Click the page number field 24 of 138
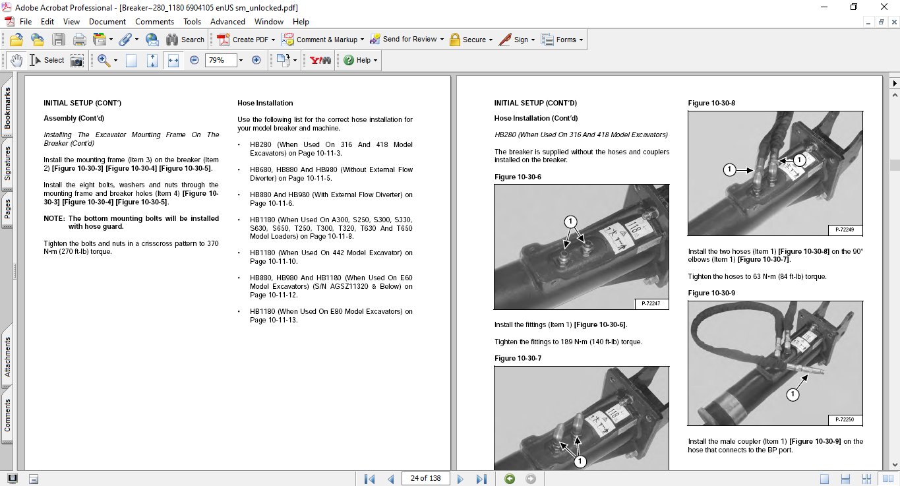 425,478
